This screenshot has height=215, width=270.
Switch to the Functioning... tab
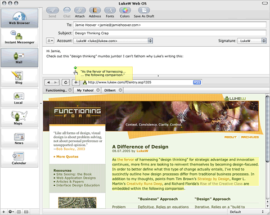[56, 90]
